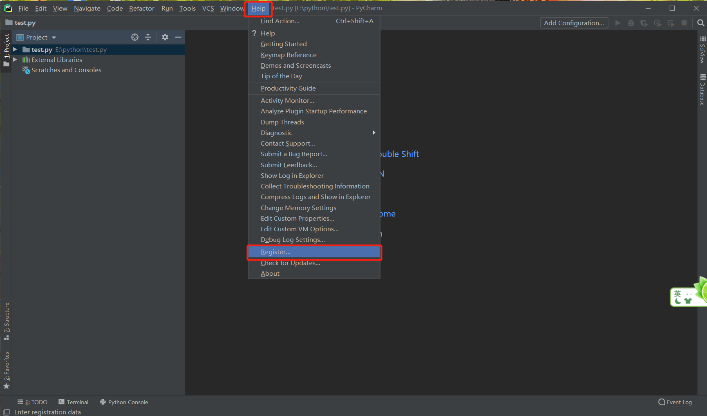
Task: Open Edit Custom VM Options
Action: 314,229
